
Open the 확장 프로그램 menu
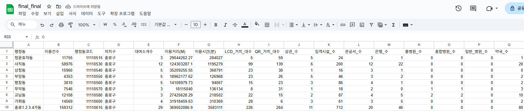[122, 14]
